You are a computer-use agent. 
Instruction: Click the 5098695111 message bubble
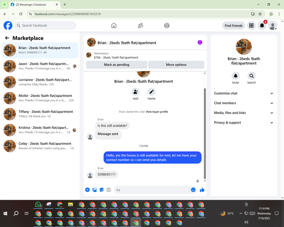106,174
